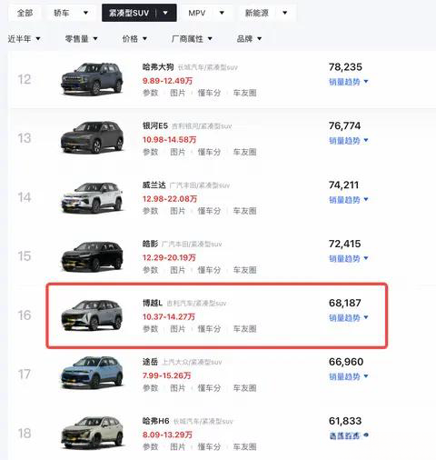
Task: Open the 银河E5 model name link
Action: [x=155, y=125]
